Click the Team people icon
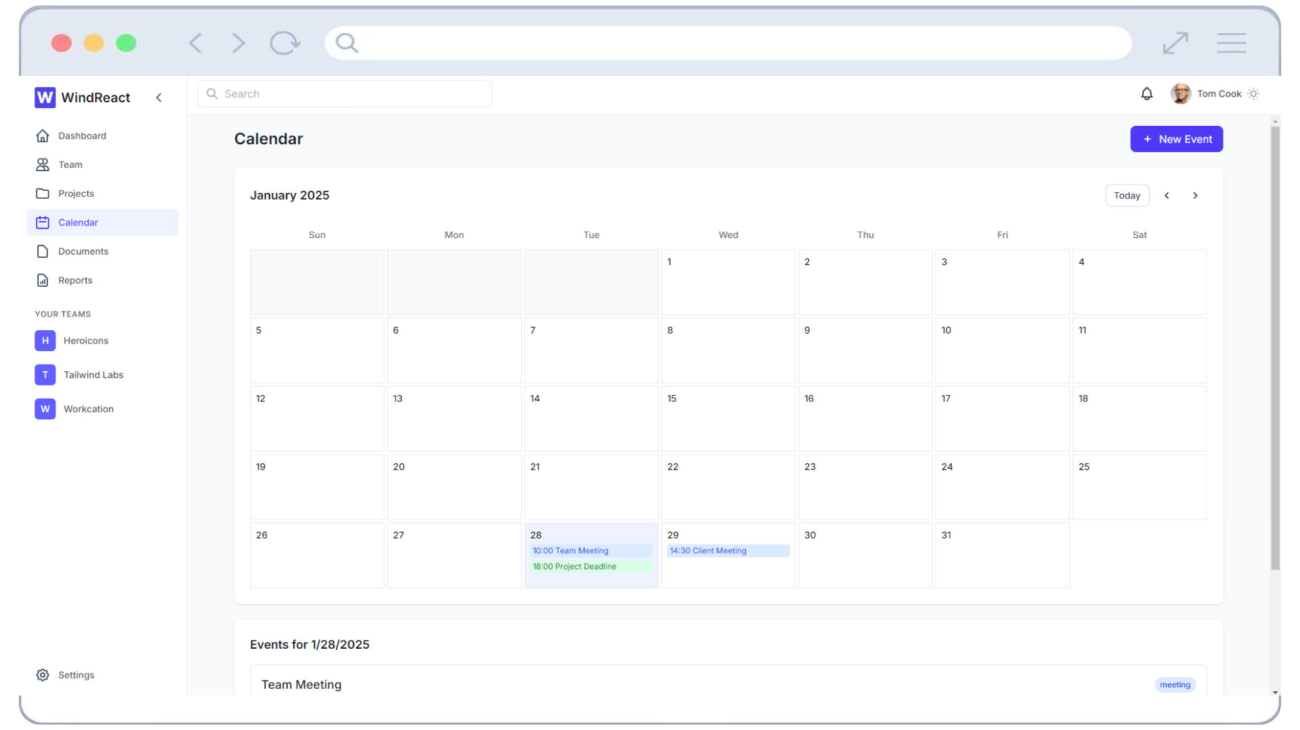1300x730 pixels. click(x=43, y=165)
